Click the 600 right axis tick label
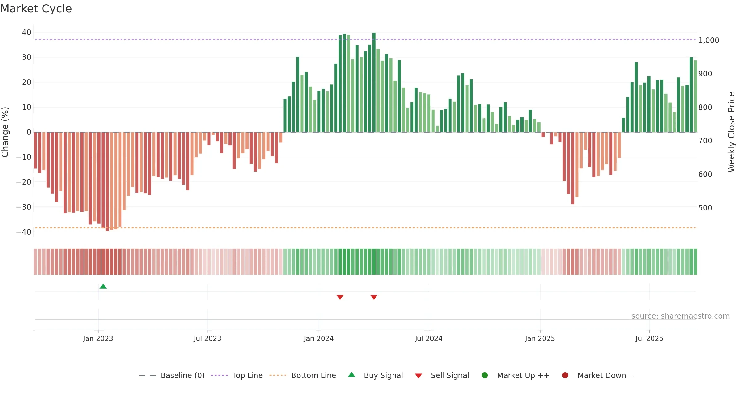This screenshot has height=416, width=740. (x=705, y=174)
